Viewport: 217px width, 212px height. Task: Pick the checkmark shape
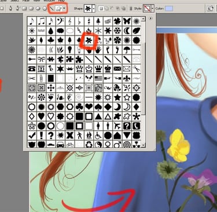[32, 136]
